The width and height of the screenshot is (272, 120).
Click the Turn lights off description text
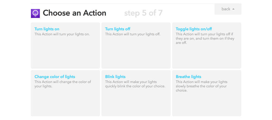(x=133, y=34)
